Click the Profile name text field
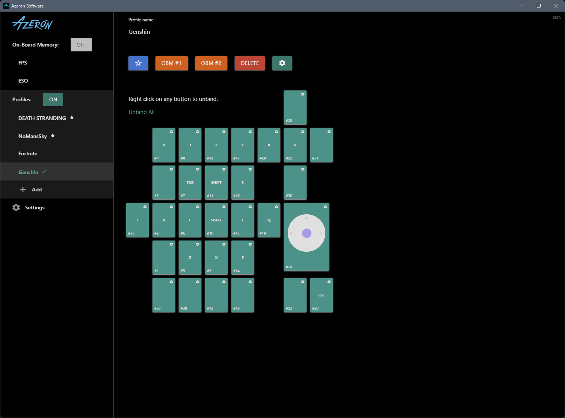Screen dimensions: 565x418 [234, 32]
